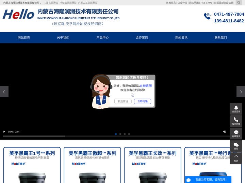
Task: Open XML sitemap link
Action: point(210,3)
